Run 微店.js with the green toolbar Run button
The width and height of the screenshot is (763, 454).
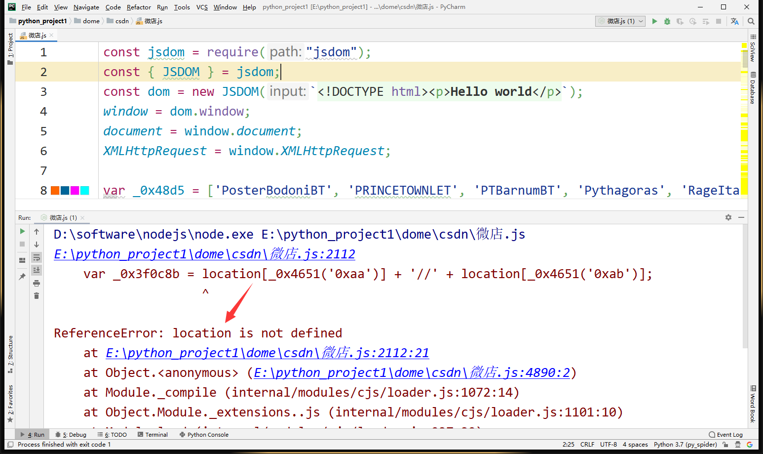[654, 21]
